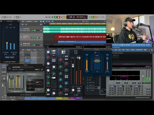Click the L3-LL Threshold fader
The image size is (154, 115).
(11, 78)
